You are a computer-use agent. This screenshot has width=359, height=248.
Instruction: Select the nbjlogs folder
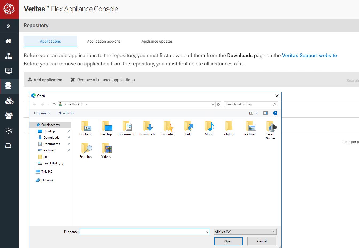pyautogui.click(x=230, y=128)
